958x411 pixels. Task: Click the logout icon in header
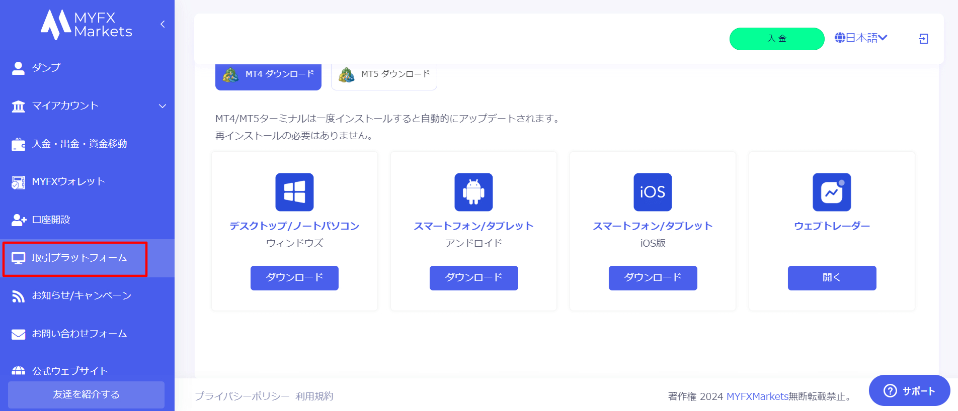923,39
